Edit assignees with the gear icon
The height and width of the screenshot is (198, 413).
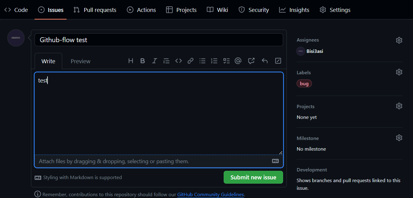pos(399,40)
